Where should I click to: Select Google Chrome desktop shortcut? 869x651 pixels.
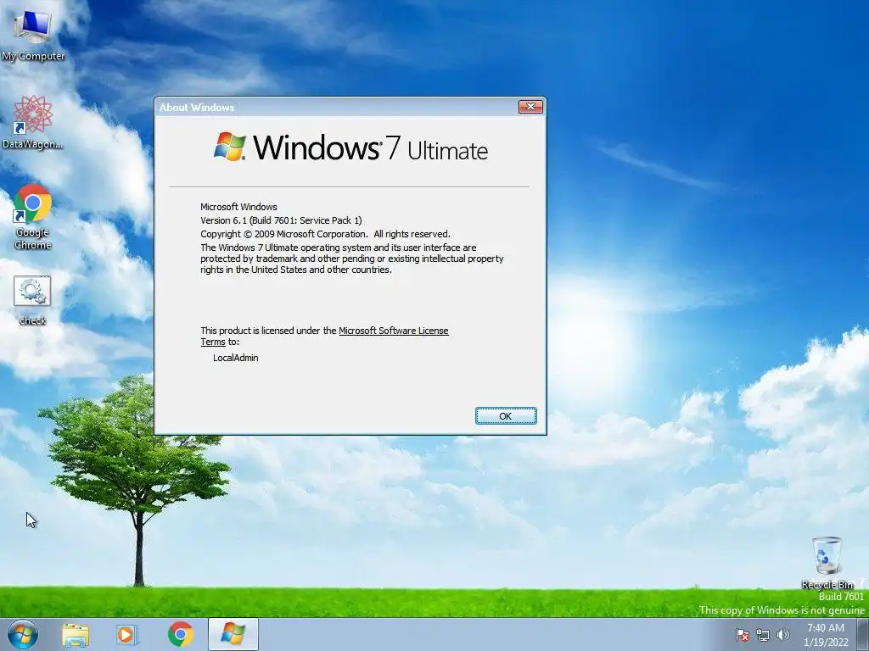pyautogui.click(x=33, y=217)
